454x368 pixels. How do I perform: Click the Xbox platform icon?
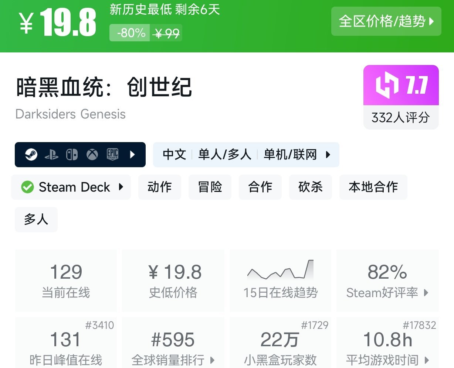click(x=92, y=155)
